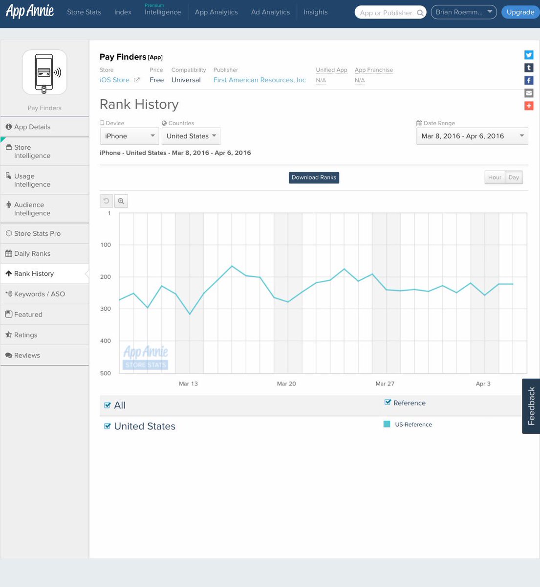
Task: Open more sharing options plus icon
Action: (529, 106)
